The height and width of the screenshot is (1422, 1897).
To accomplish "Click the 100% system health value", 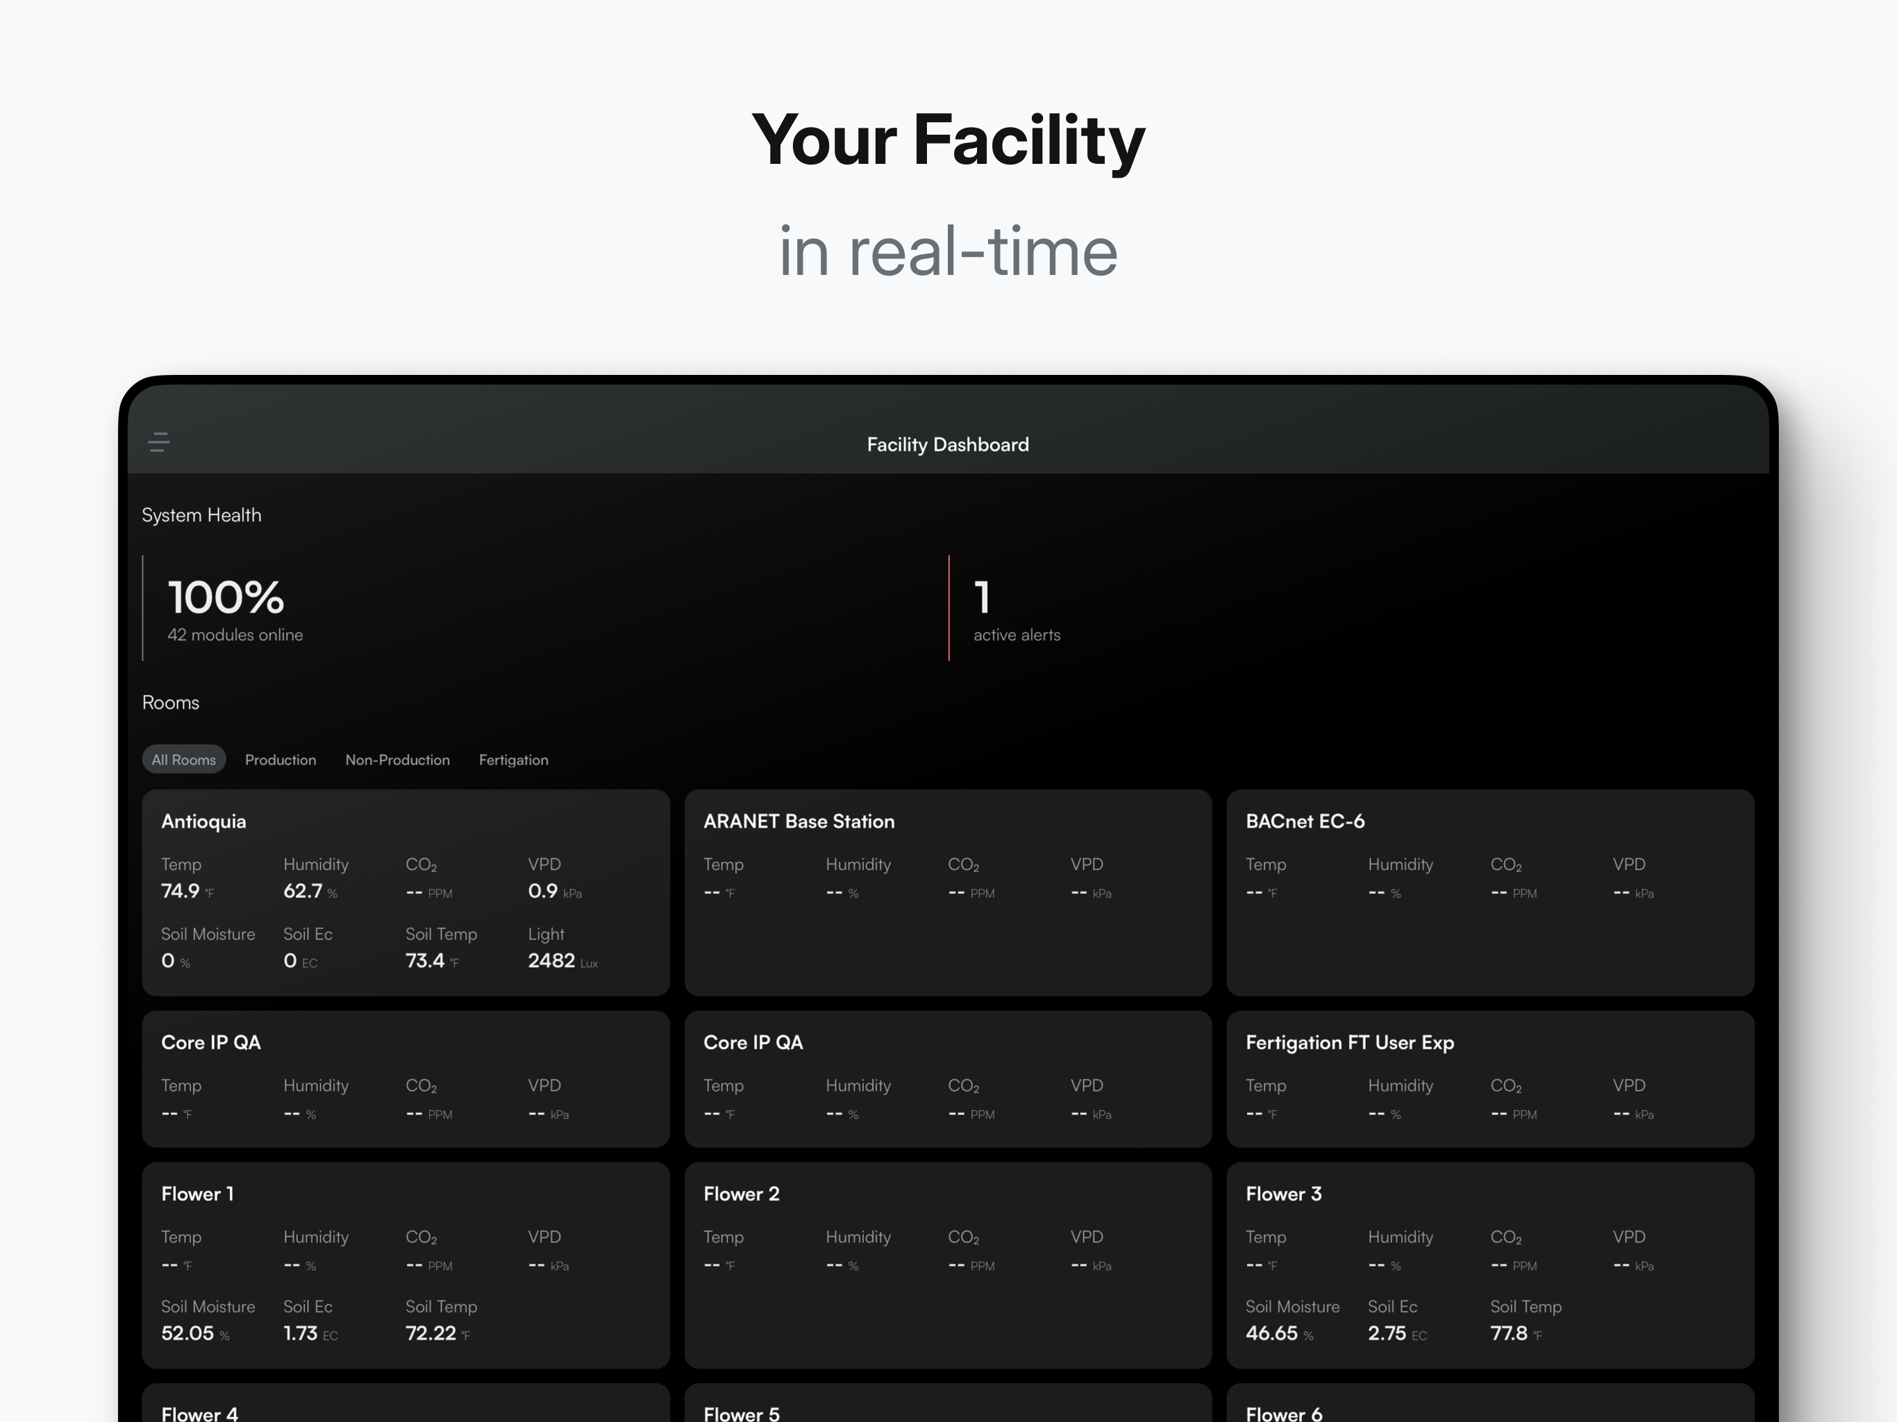I will click(x=226, y=597).
